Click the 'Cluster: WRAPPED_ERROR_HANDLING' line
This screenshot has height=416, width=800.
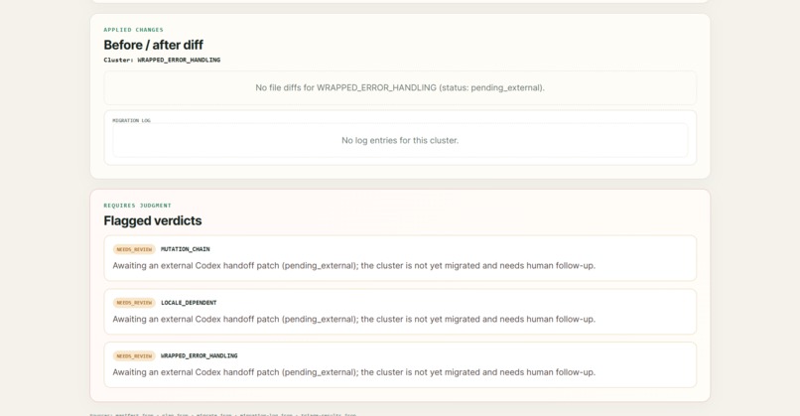[162, 60]
